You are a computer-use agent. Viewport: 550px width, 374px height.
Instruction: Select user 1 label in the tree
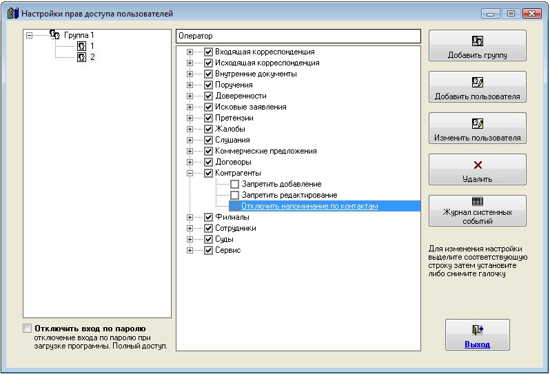[x=92, y=46]
